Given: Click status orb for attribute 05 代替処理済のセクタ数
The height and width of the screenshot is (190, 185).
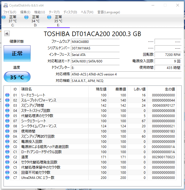Looking at the screenshot, I should [x=7, y=116].
